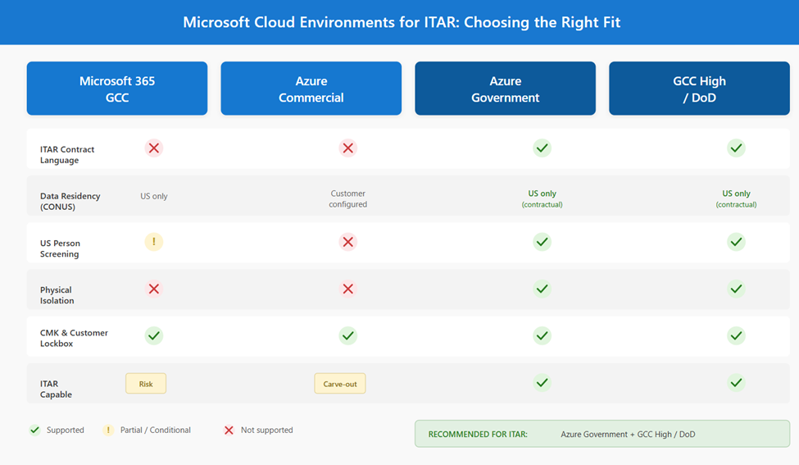The width and height of the screenshot is (799, 465).
Task: Click yellow warning icon for GCC US Person Screening
Action: coord(154,242)
